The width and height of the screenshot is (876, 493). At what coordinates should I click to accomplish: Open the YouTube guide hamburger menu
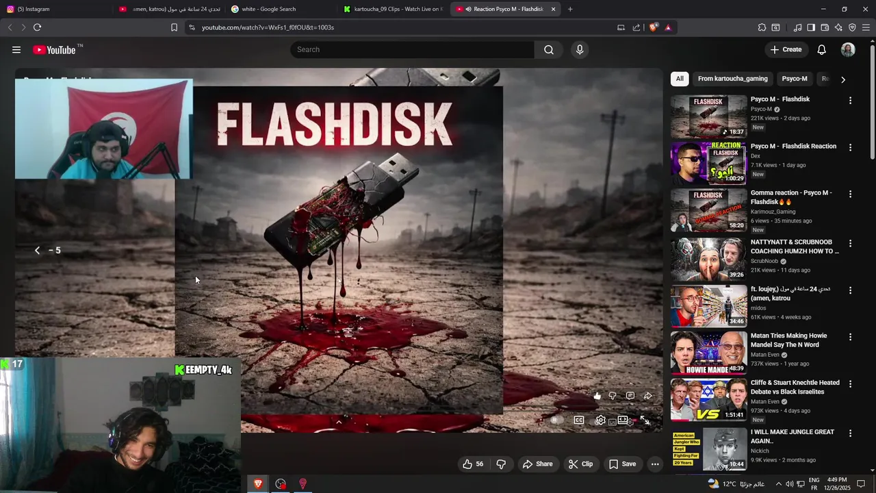[16, 50]
